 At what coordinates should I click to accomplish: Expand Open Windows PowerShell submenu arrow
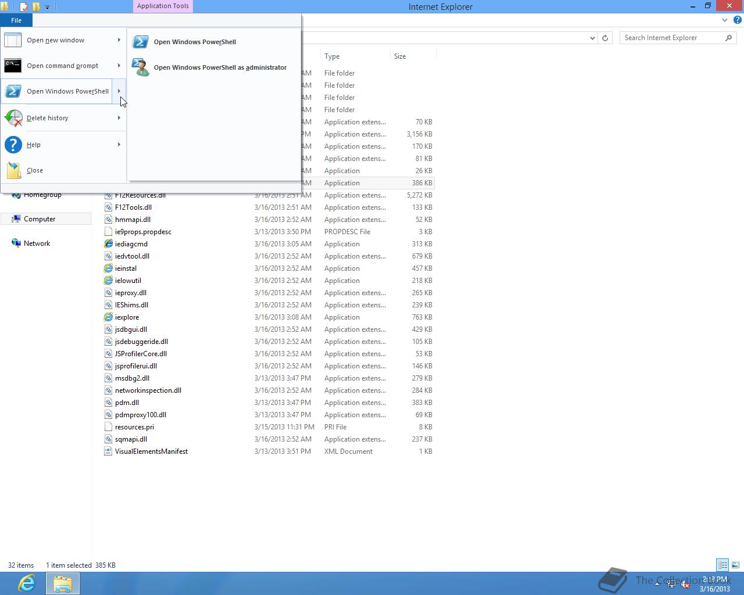pos(119,91)
